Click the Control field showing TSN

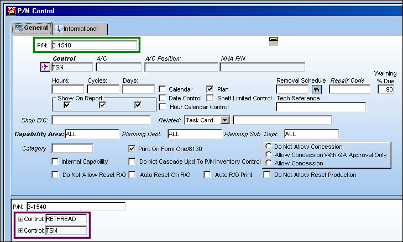point(72,67)
